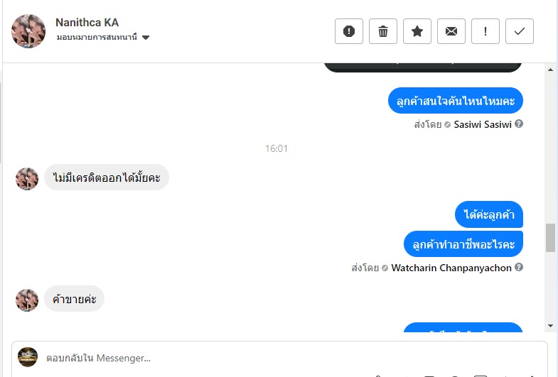Click scrollbar down arrow in chat
Image resolution: width=558 pixels, height=377 pixels.
550,326
